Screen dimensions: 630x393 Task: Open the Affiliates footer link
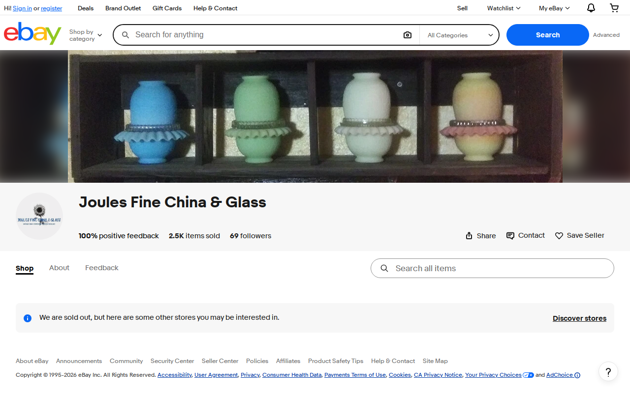pos(288,361)
